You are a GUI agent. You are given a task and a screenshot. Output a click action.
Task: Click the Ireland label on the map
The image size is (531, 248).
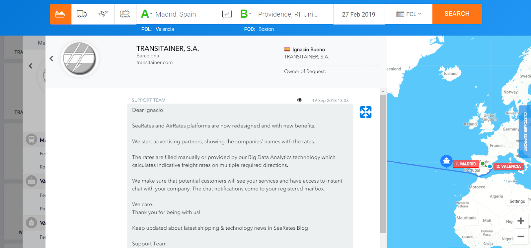470,124
